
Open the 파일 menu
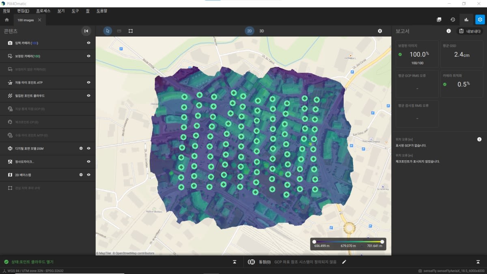pyautogui.click(x=6, y=11)
